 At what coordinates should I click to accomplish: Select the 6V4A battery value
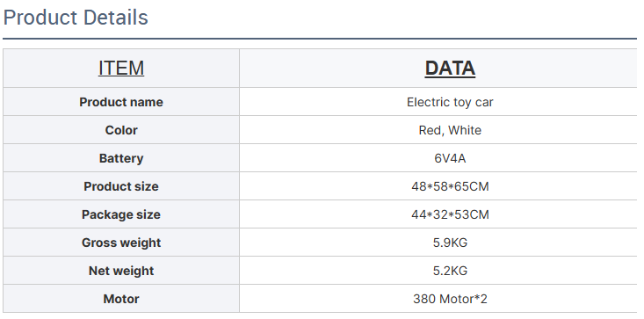(x=450, y=158)
